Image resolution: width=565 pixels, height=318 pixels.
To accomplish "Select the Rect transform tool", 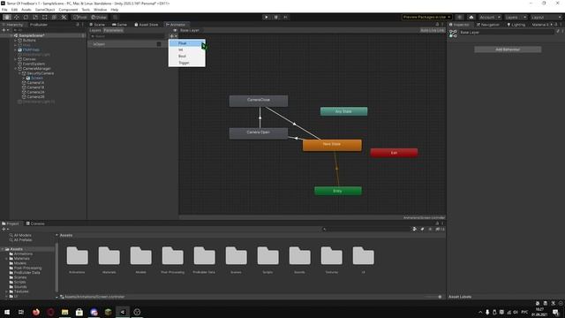I will 45,17.
